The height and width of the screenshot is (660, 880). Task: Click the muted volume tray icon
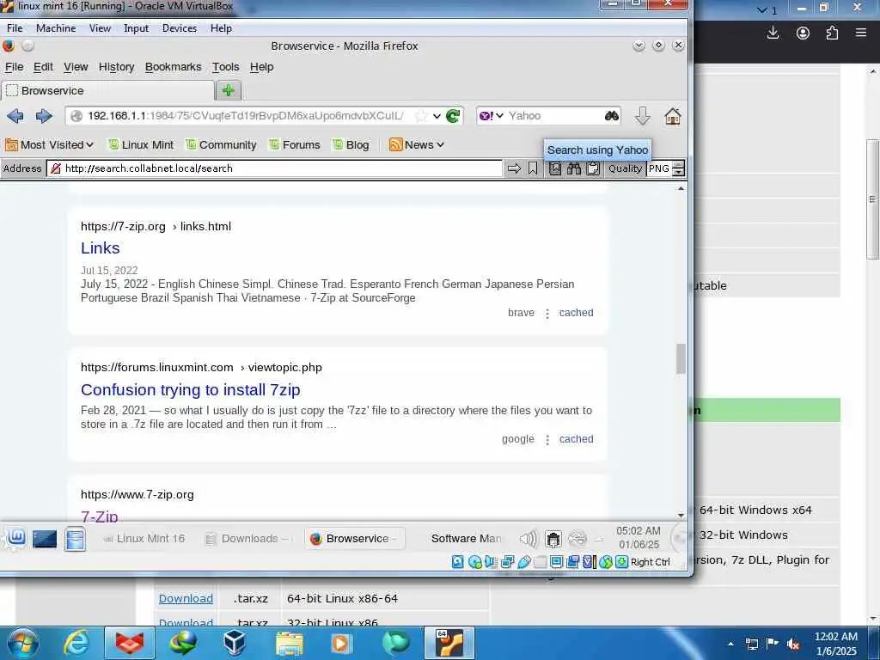tap(793, 644)
